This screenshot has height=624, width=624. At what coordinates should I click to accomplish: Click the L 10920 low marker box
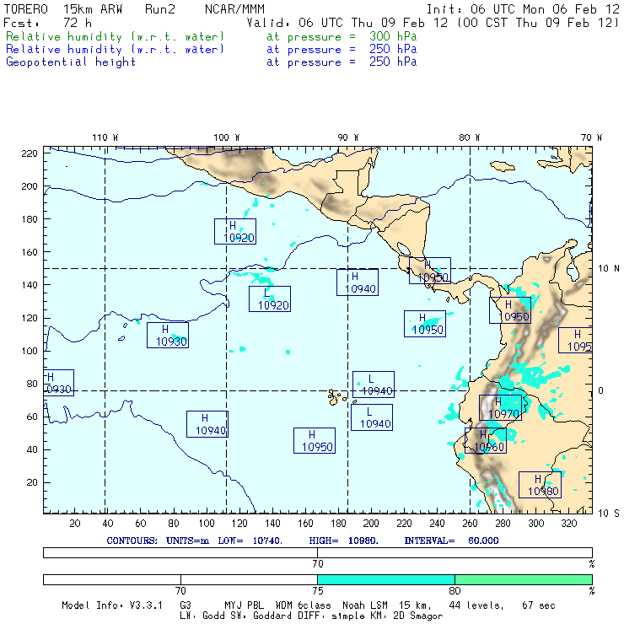coord(269,299)
